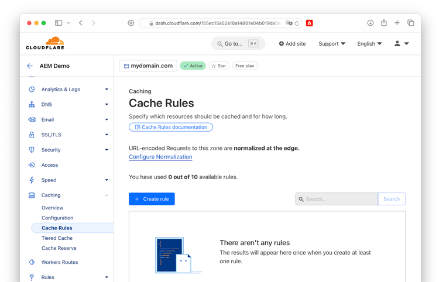Open Cache Rules documentation link
439x282 pixels.
171,127
